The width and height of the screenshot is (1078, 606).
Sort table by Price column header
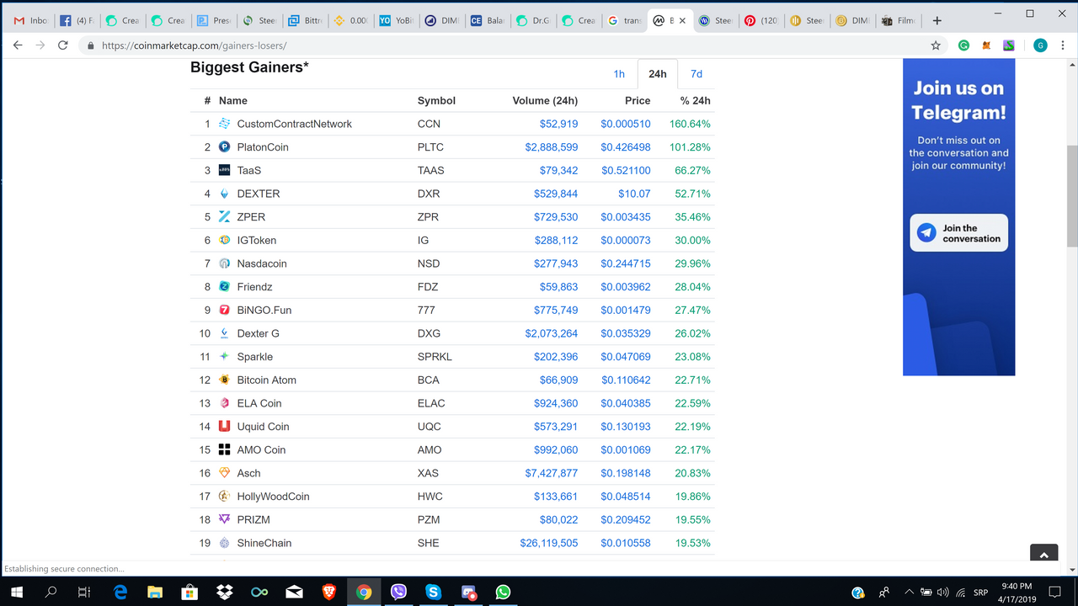point(638,100)
